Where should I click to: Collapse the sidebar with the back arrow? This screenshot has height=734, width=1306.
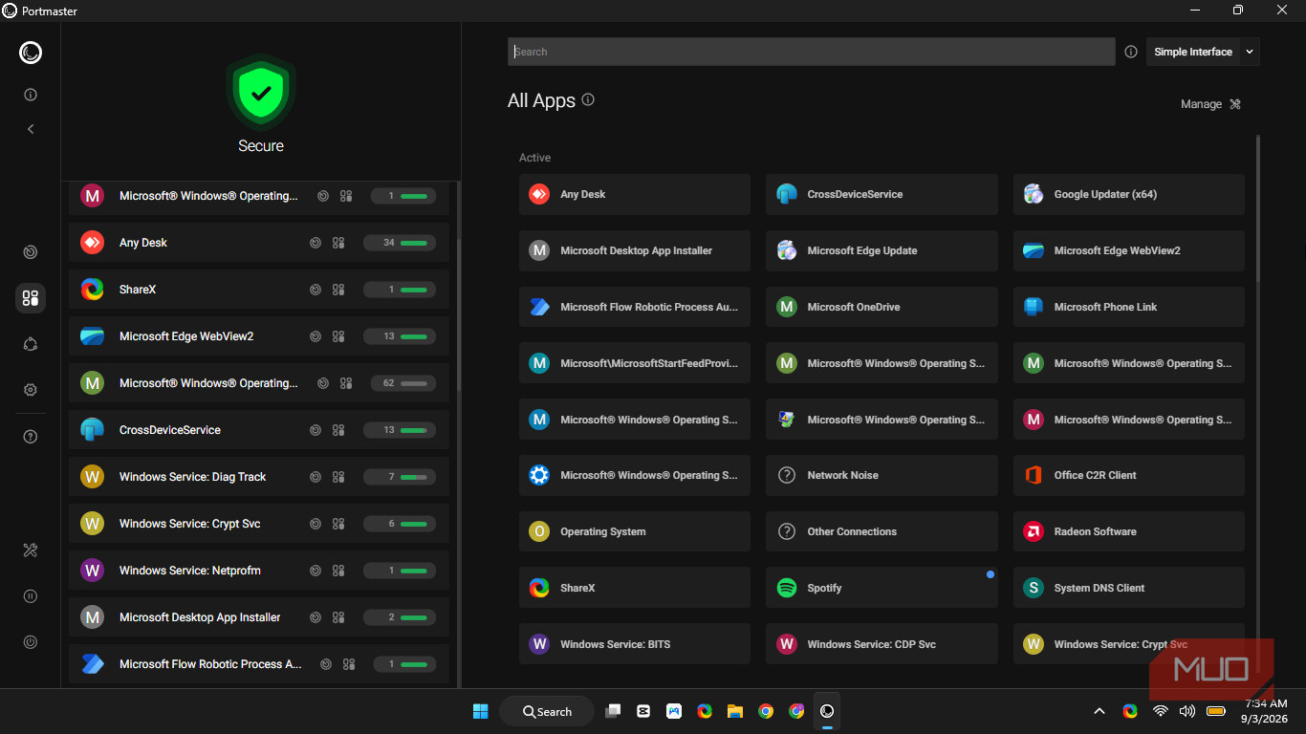[x=31, y=129]
